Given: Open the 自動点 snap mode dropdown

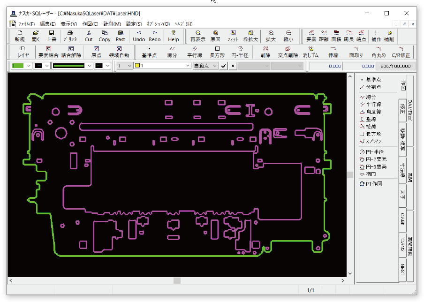Looking at the screenshot, I should coord(206,66).
